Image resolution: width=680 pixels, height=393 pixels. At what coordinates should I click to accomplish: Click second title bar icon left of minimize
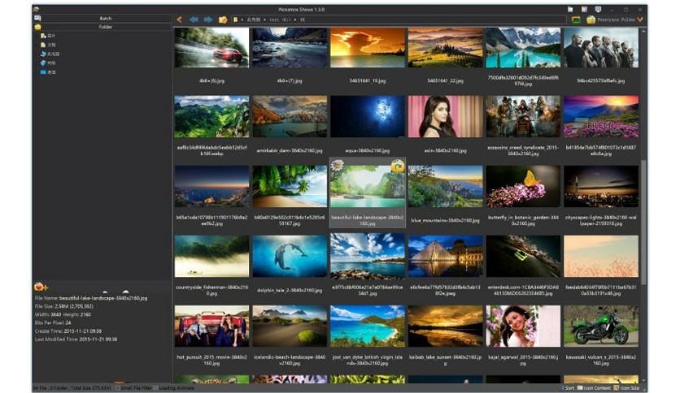(x=584, y=9)
